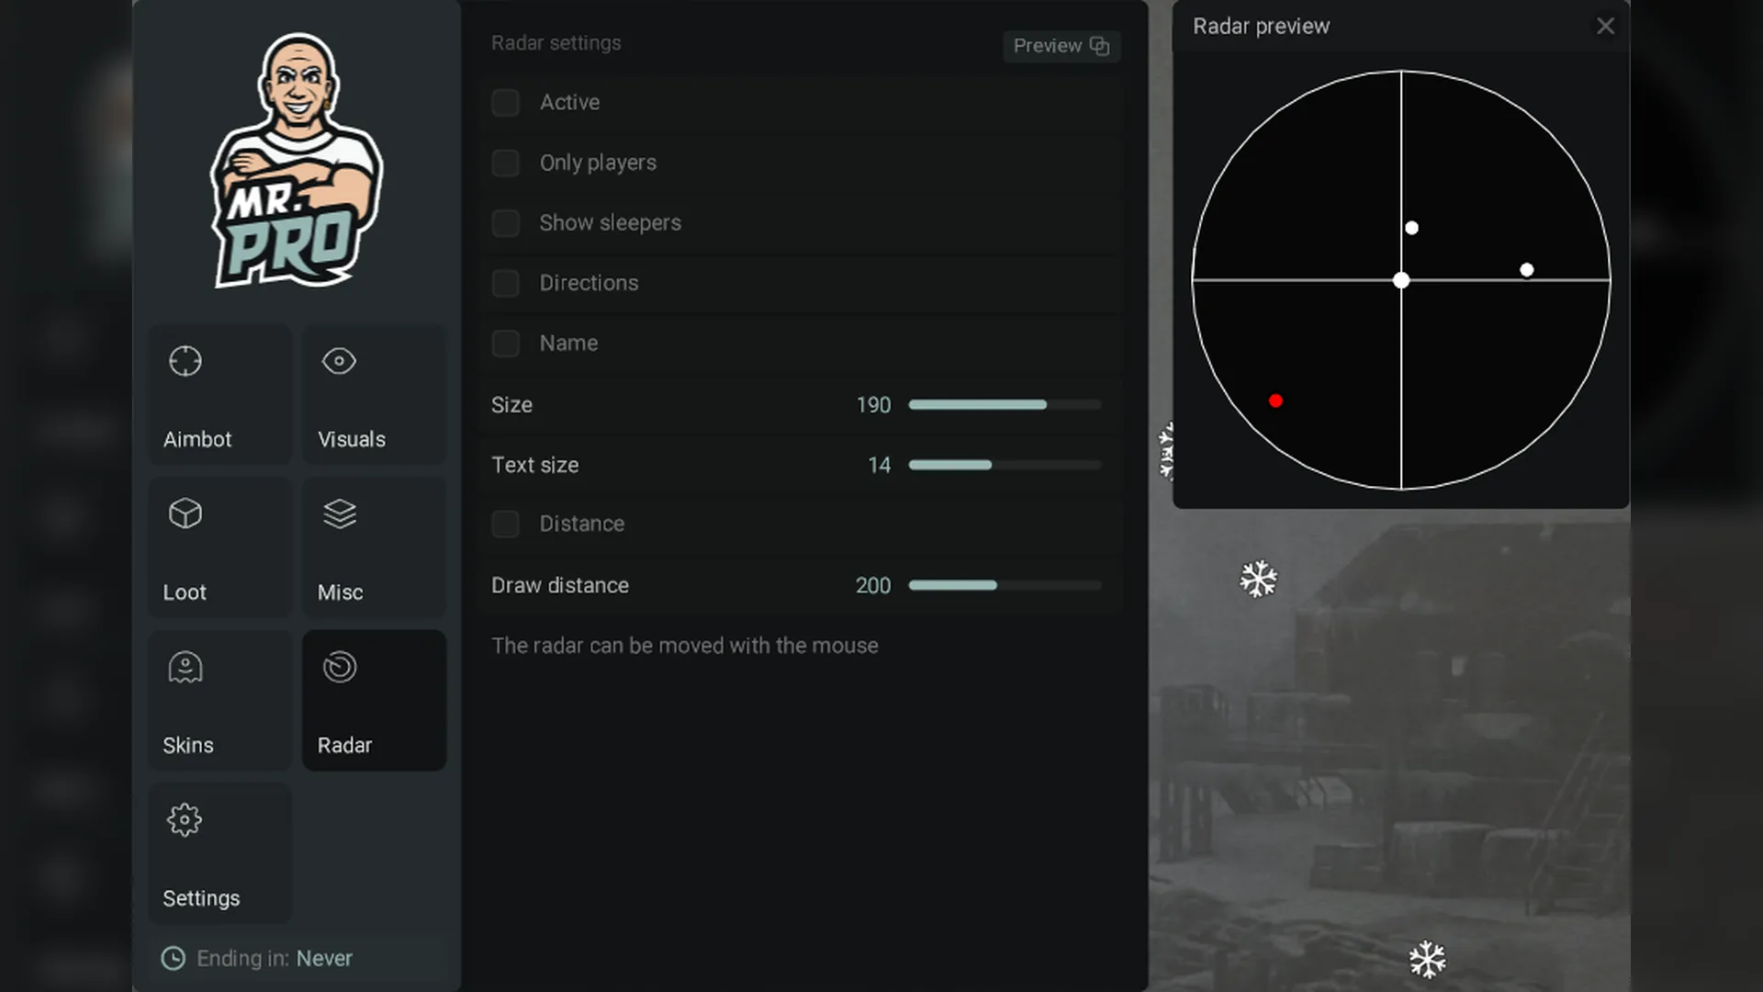Screen dimensions: 1763x992
Task: Click the Preview button
Action: 1061,46
